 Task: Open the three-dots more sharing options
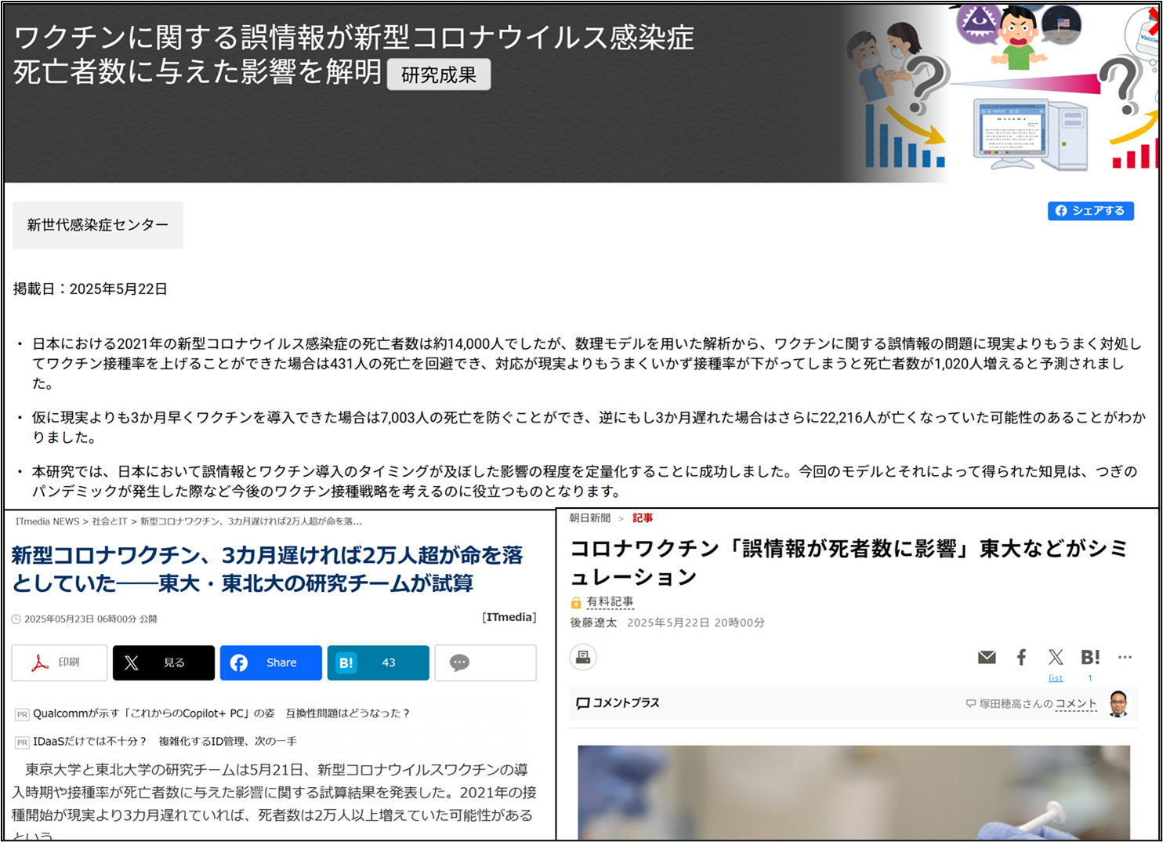[x=1125, y=657]
